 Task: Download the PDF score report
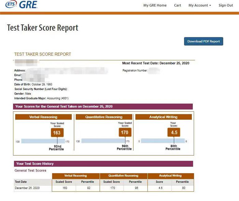[x=203, y=41]
